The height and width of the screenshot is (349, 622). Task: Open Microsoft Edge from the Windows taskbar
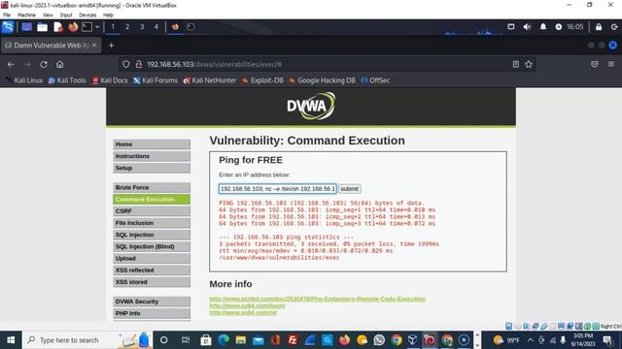[x=224, y=340]
